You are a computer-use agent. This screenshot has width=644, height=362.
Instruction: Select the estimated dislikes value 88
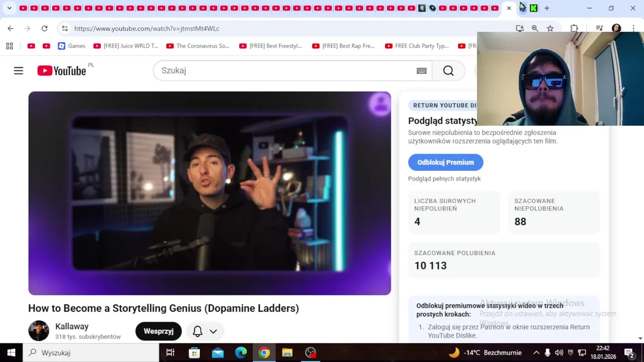[520, 222]
